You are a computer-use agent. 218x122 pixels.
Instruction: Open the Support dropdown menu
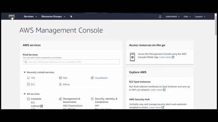point(200,17)
